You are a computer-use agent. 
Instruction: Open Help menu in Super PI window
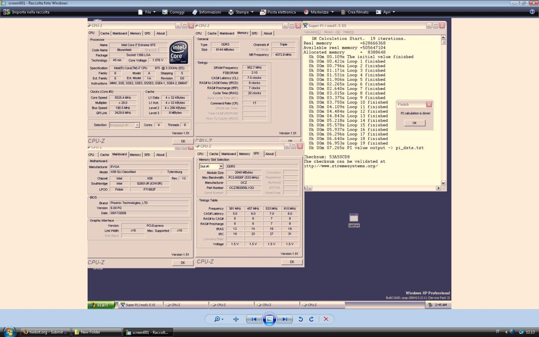[348, 32]
